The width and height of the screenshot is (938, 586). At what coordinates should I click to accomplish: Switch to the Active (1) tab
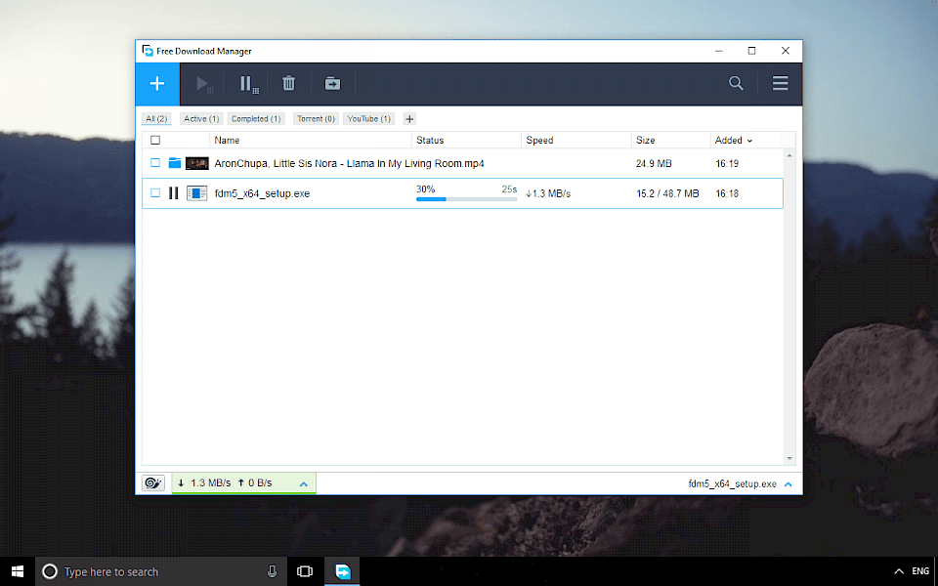coord(201,118)
